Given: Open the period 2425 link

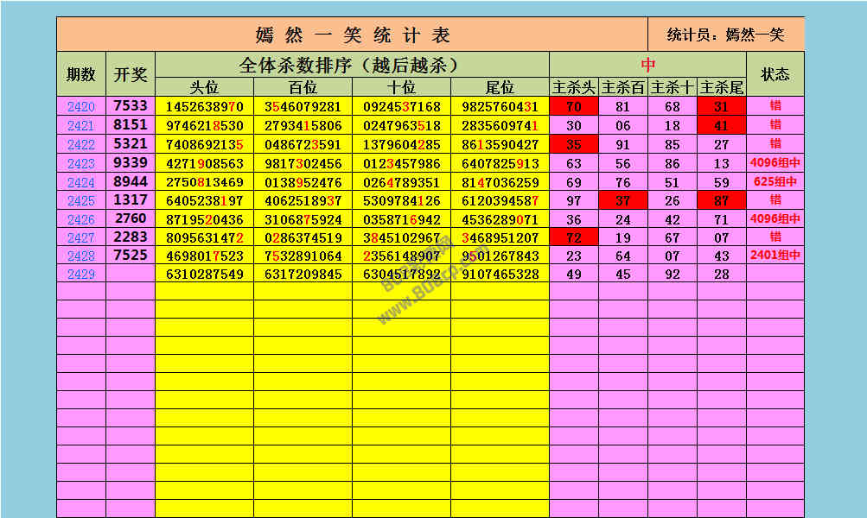Looking at the screenshot, I should (81, 200).
